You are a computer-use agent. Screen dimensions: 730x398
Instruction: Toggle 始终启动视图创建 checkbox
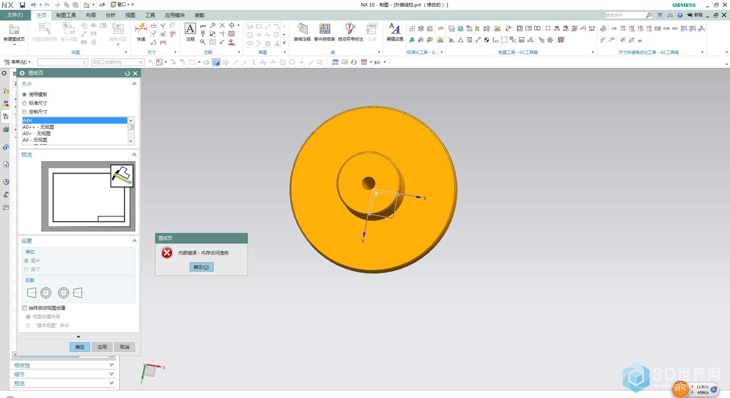[x=24, y=308]
